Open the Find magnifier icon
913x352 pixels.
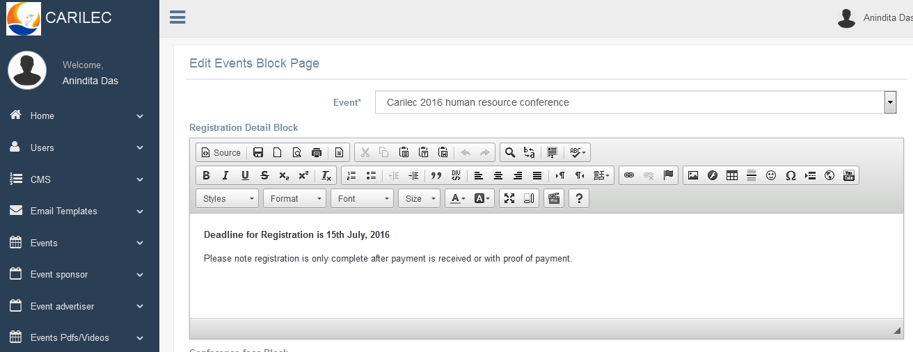(510, 152)
